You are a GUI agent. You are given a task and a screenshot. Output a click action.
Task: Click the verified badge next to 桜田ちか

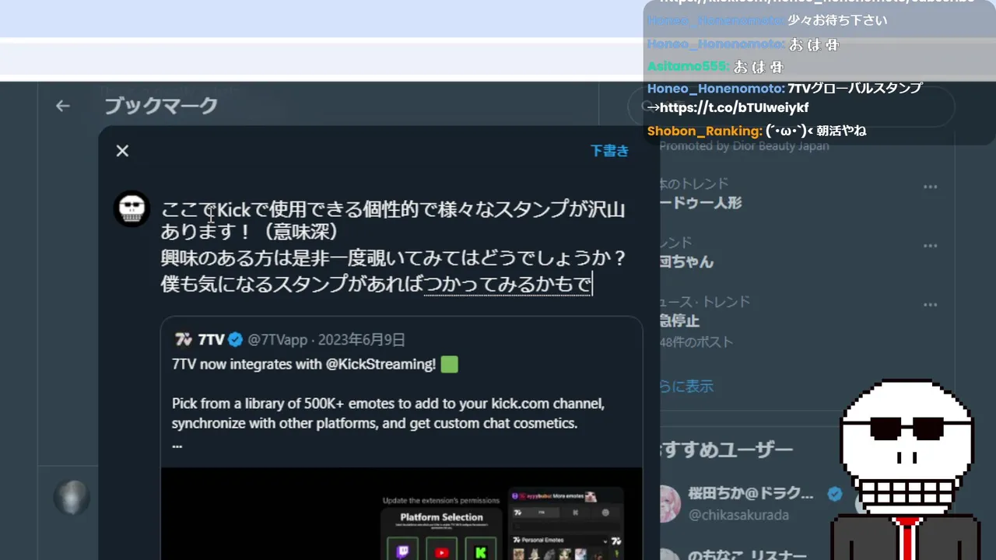point(835,494)
